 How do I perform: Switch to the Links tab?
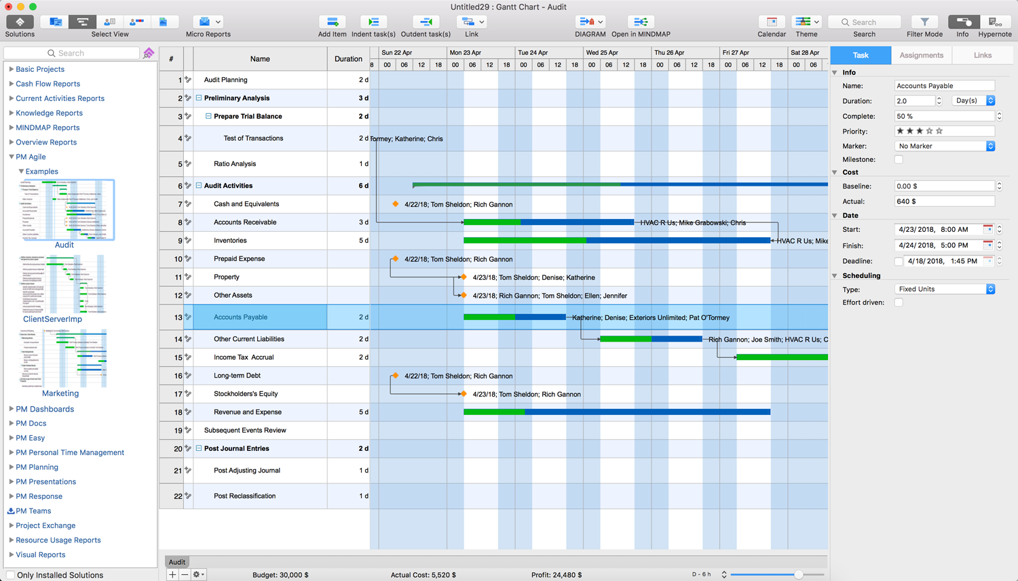coord(982,56)
